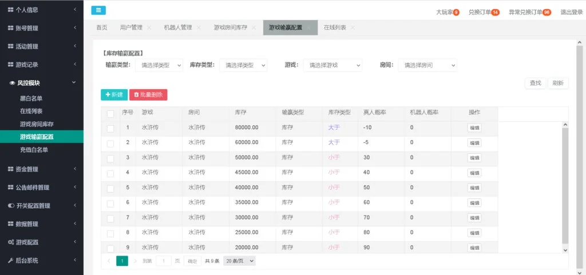
Task: Switch to the 用户管理 tab
Action: tap(131, 27)
